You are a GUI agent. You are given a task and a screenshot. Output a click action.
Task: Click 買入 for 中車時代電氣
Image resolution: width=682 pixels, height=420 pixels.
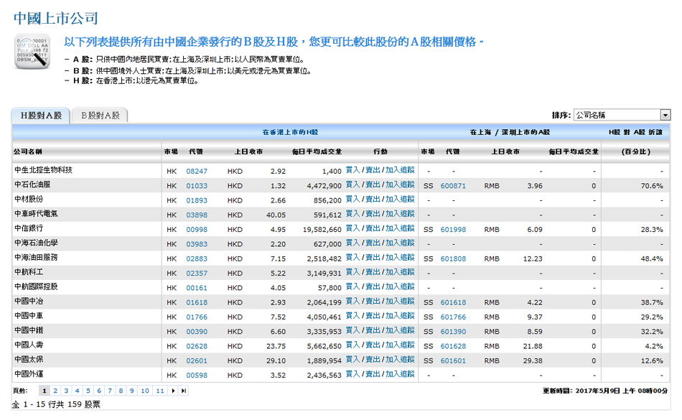tap(352, 213)
